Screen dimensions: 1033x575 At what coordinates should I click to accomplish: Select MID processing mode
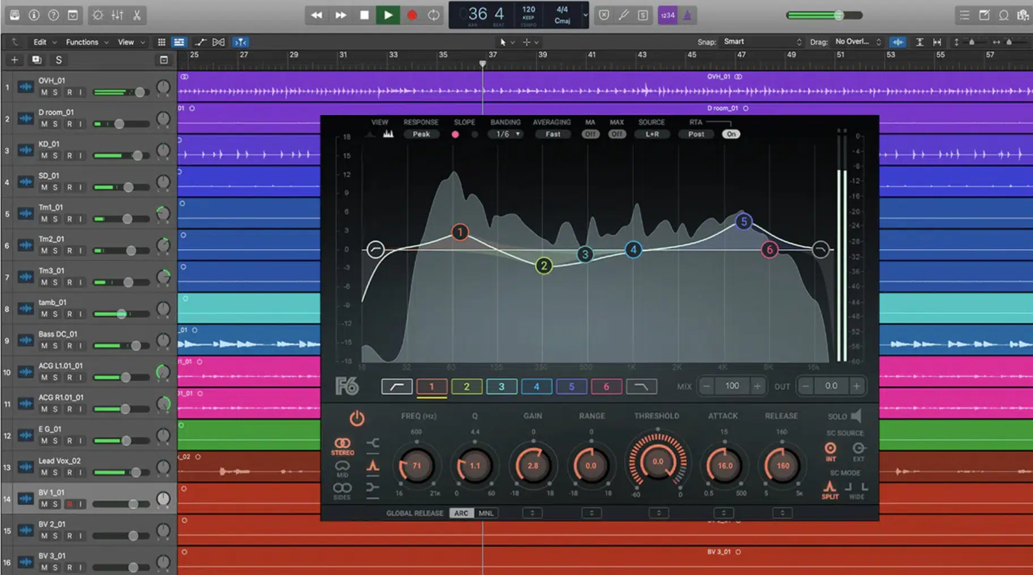point(342,469)
